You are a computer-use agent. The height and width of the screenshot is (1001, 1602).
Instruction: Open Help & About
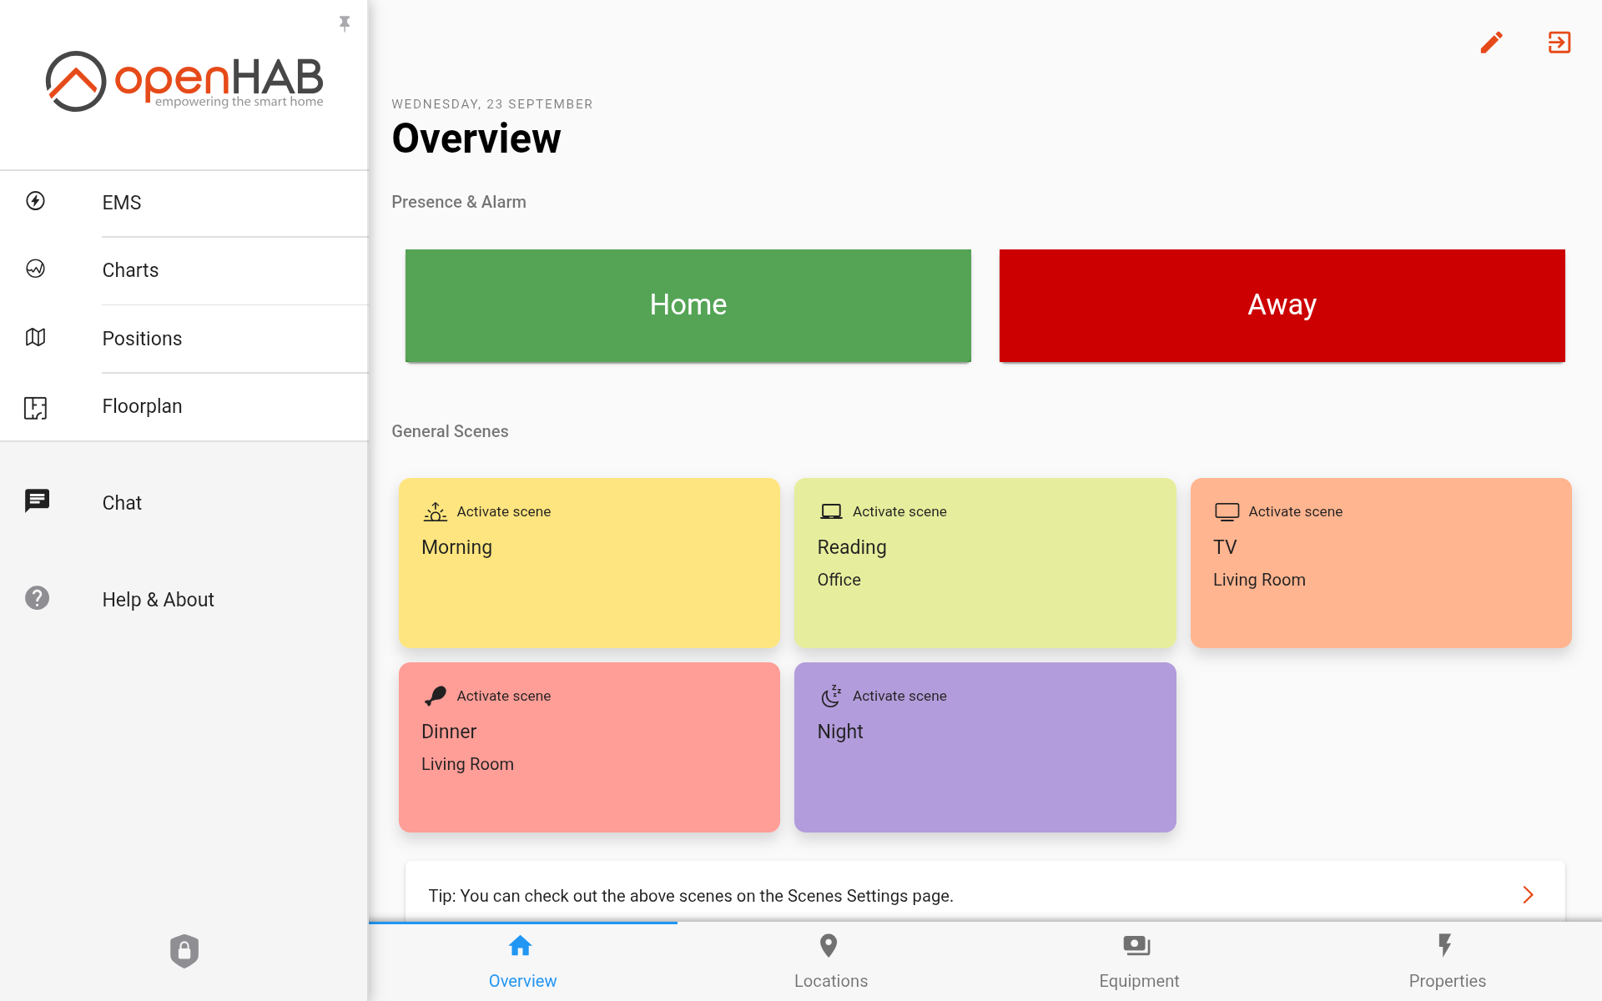coord(184,600)
